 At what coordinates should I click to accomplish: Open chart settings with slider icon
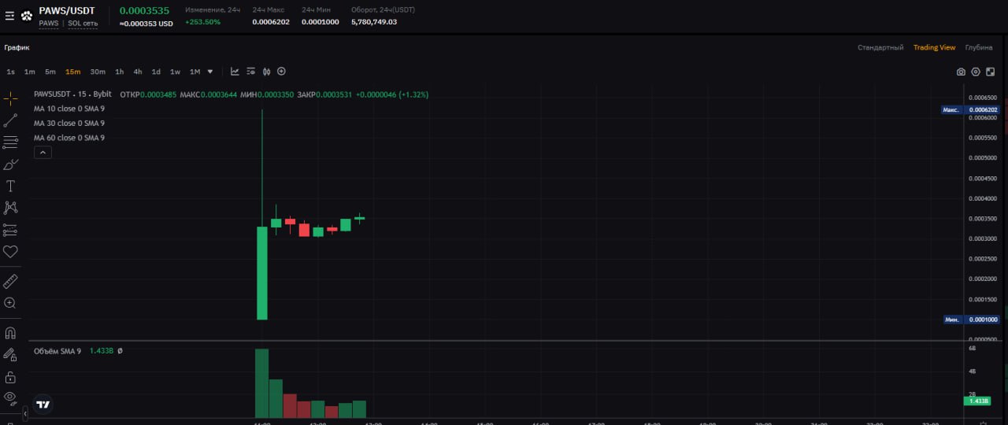(x=250, y=72)
